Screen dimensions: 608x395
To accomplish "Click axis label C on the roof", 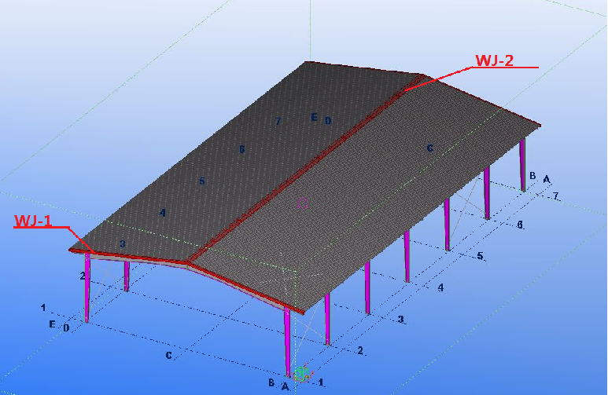I will coord(429,148).
